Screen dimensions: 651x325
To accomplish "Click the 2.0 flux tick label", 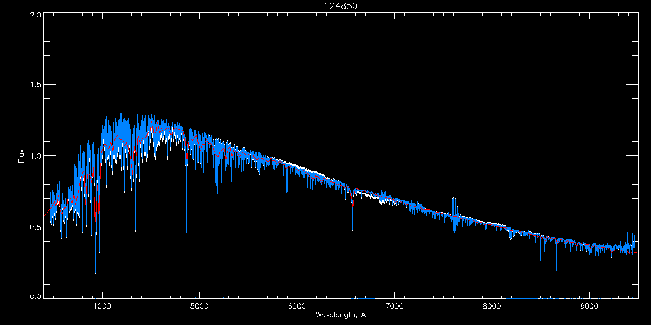I will pos(35,15).
